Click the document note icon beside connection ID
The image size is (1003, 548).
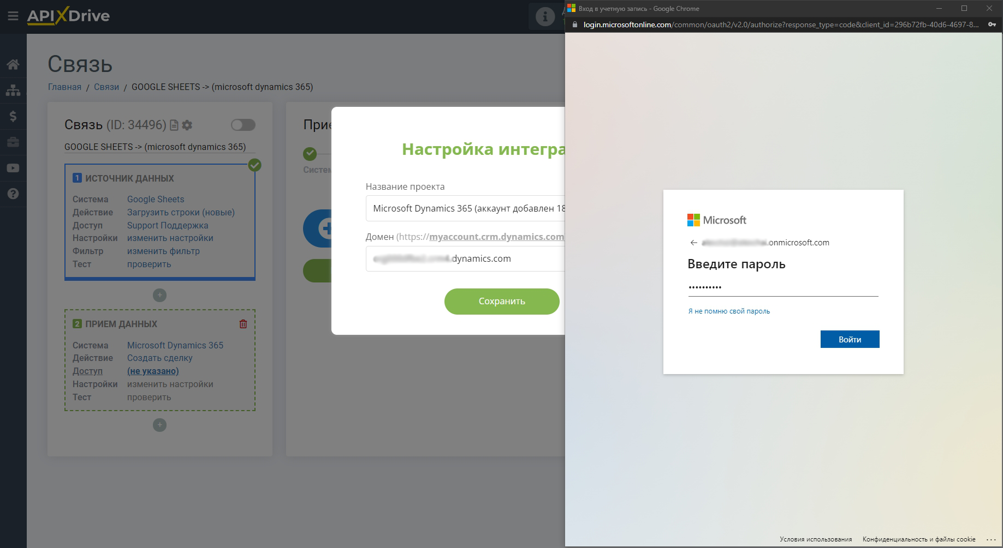[x=174, y=125]
